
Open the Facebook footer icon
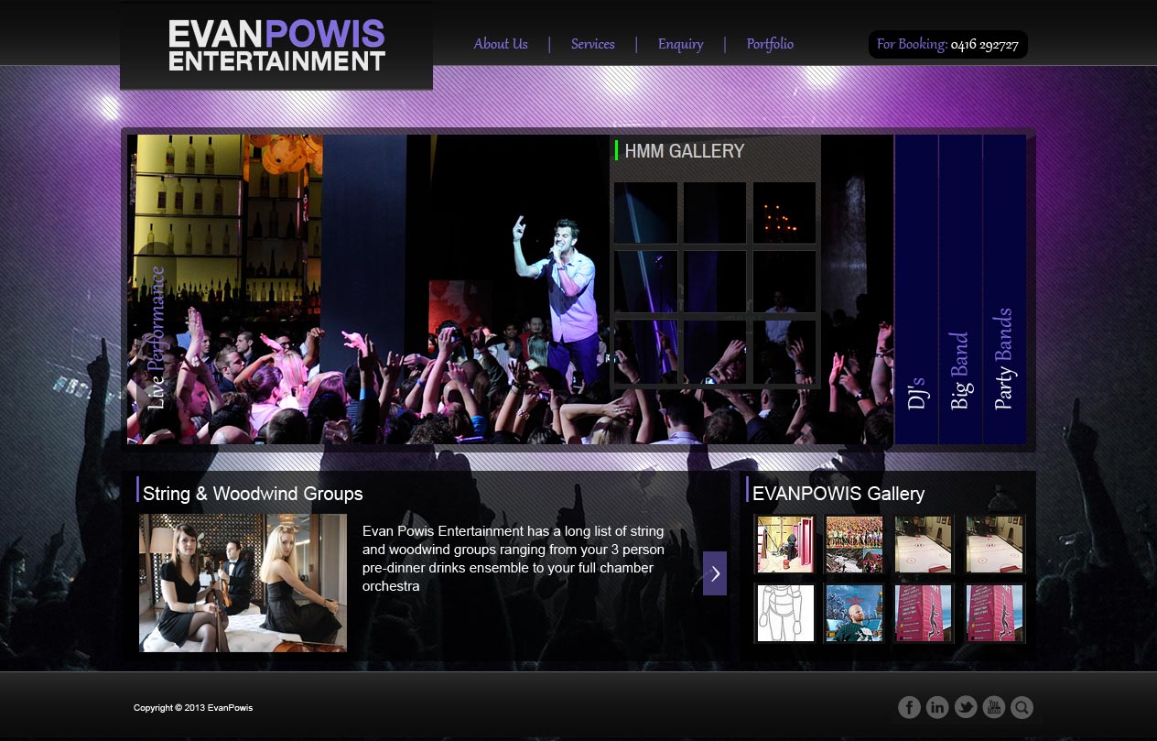(x=909, y=707)
